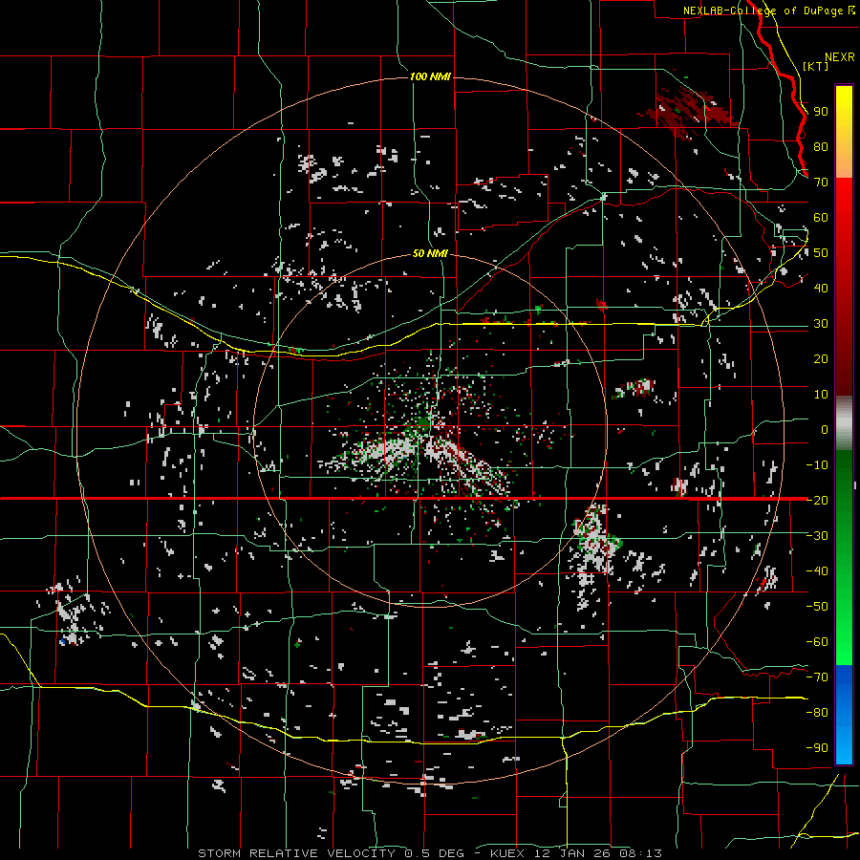Viewport: 860px width, 860px height.
Task: Click the positive 90 knot scale label
Action: 821,112
